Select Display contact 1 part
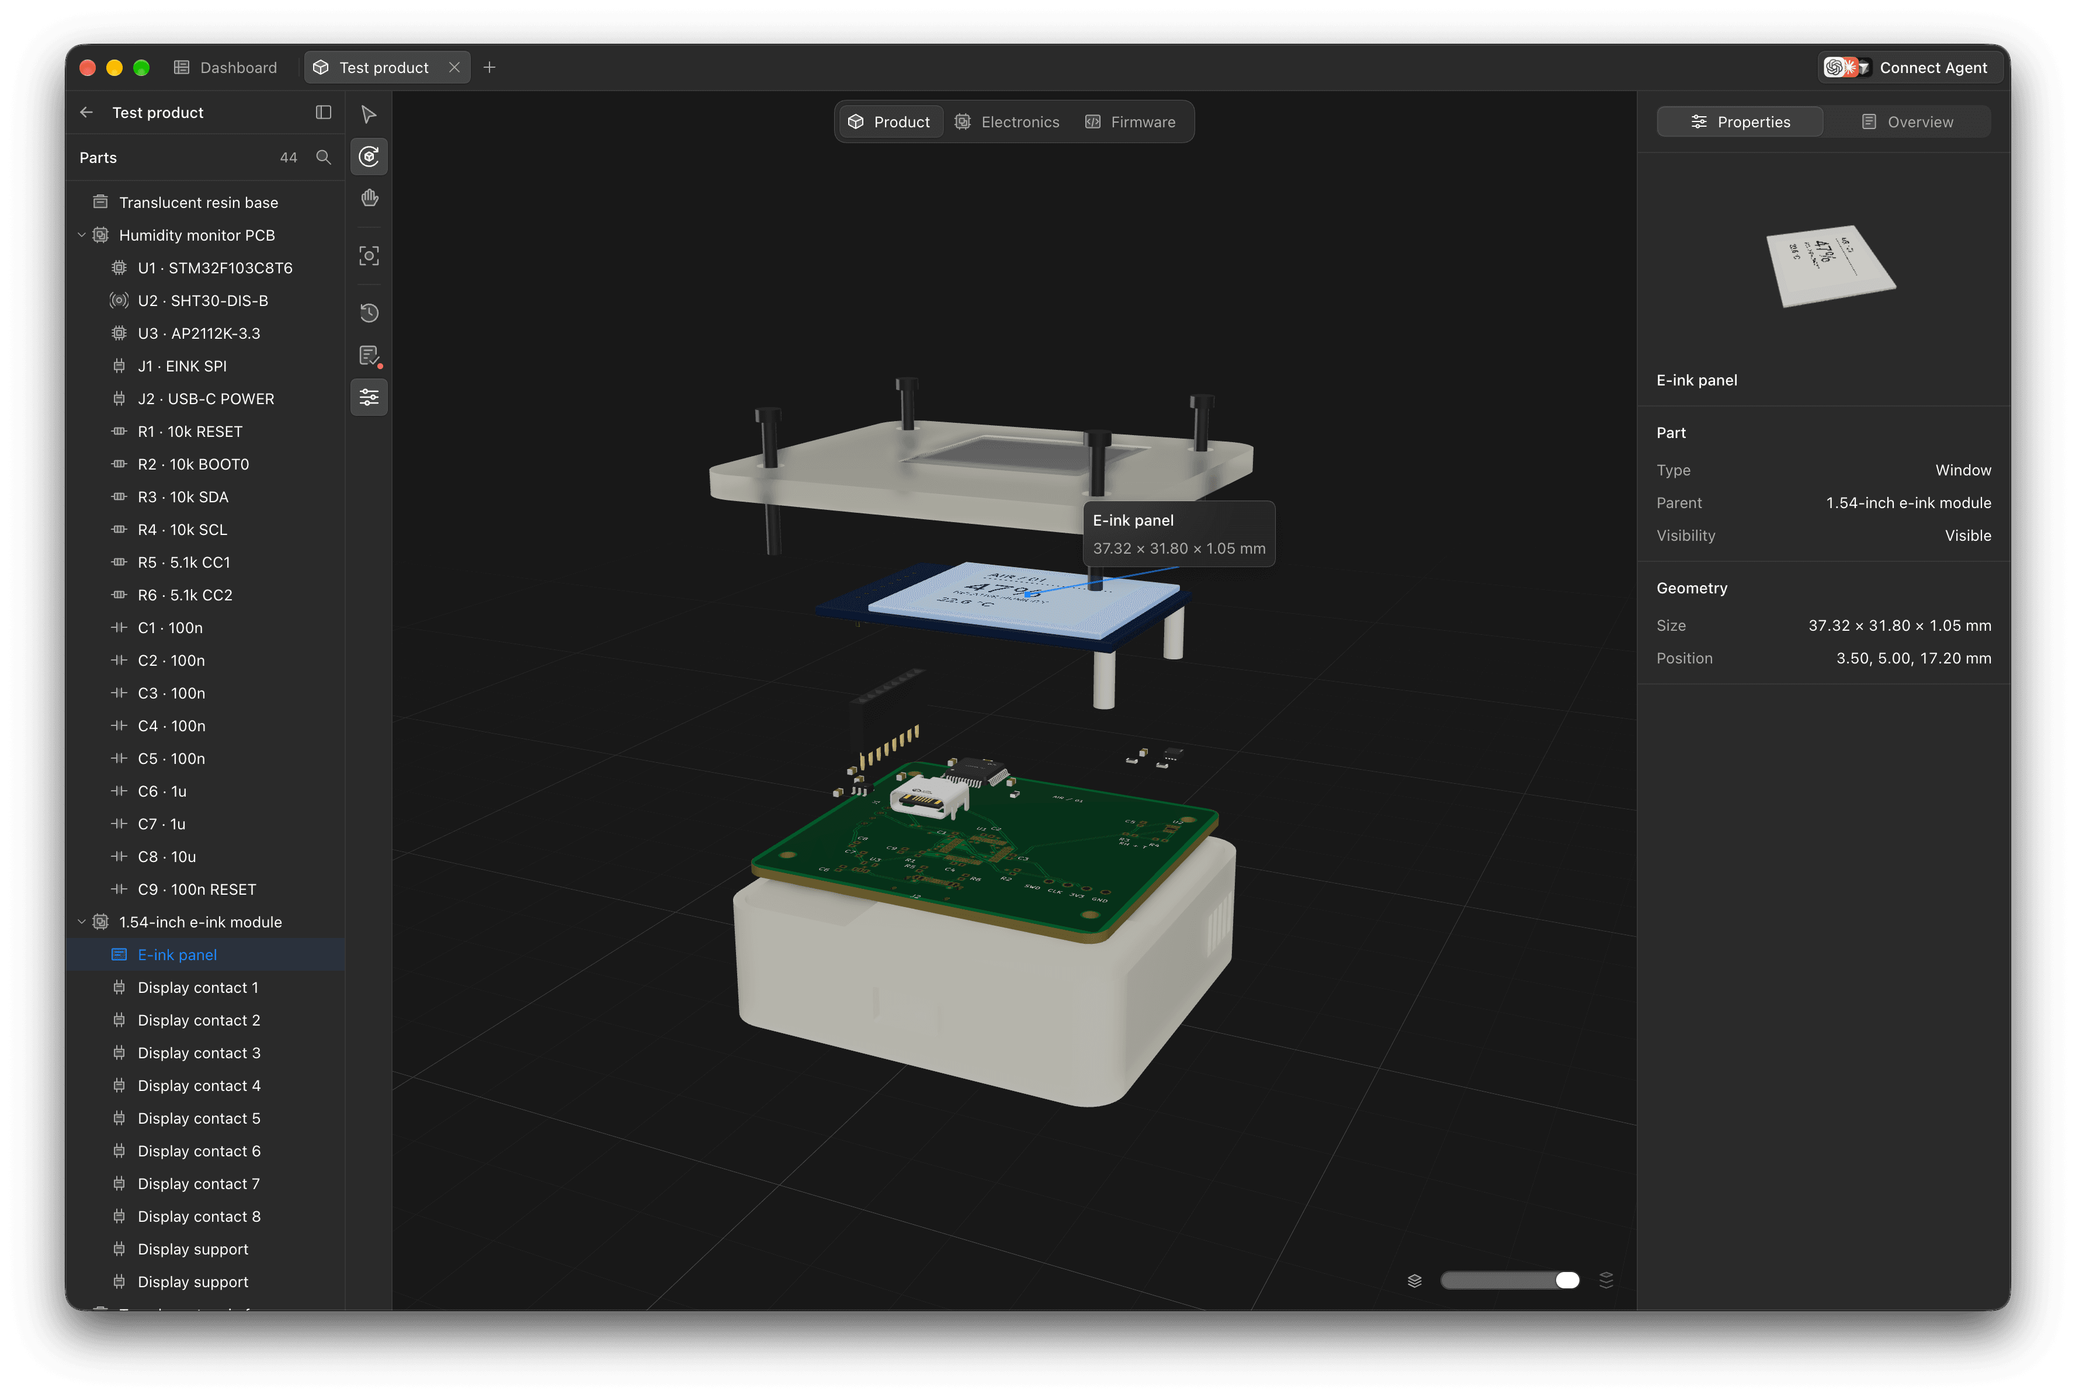 (x=206, y=988)
